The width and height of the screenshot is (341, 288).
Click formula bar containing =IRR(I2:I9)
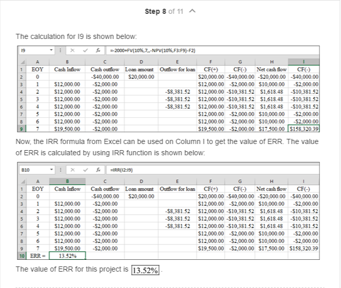pos(212,170)
